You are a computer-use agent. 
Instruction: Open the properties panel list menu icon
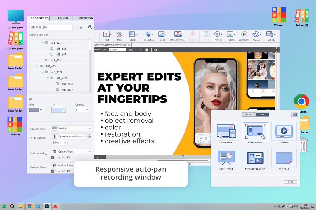[80, 27]
